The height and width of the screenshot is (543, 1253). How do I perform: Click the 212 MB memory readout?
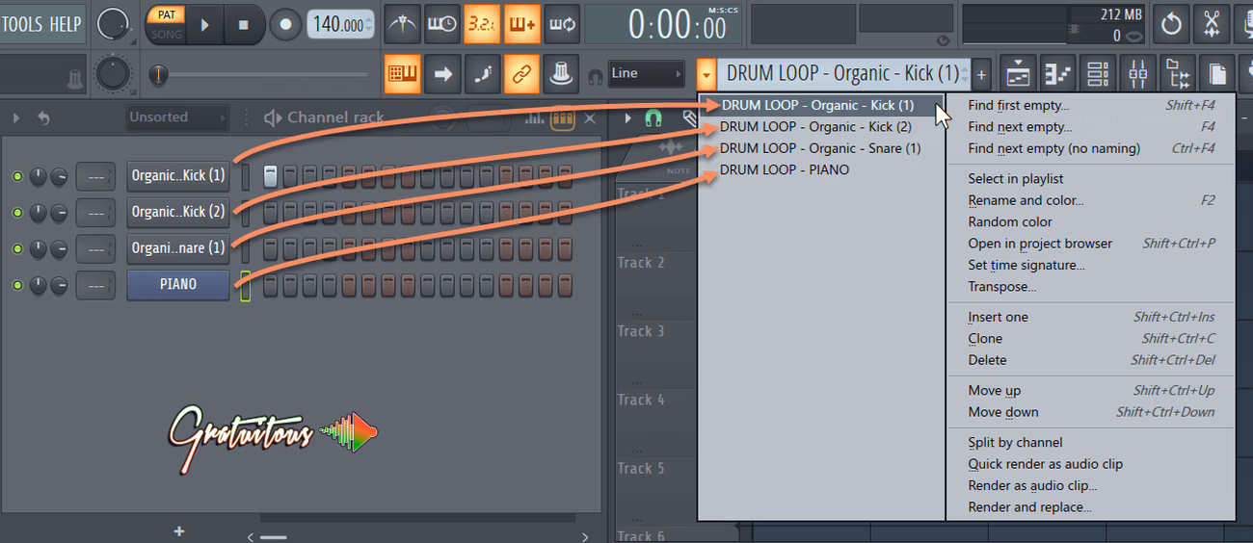1121,15
